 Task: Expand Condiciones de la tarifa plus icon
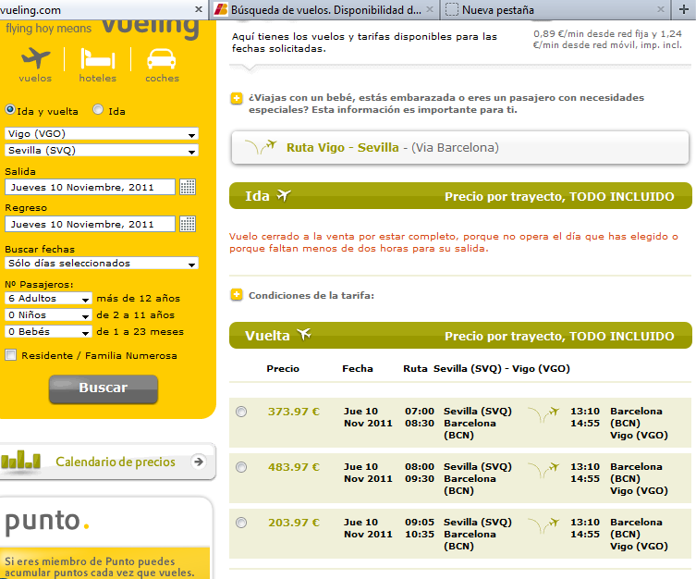click(x=237, y=294)
